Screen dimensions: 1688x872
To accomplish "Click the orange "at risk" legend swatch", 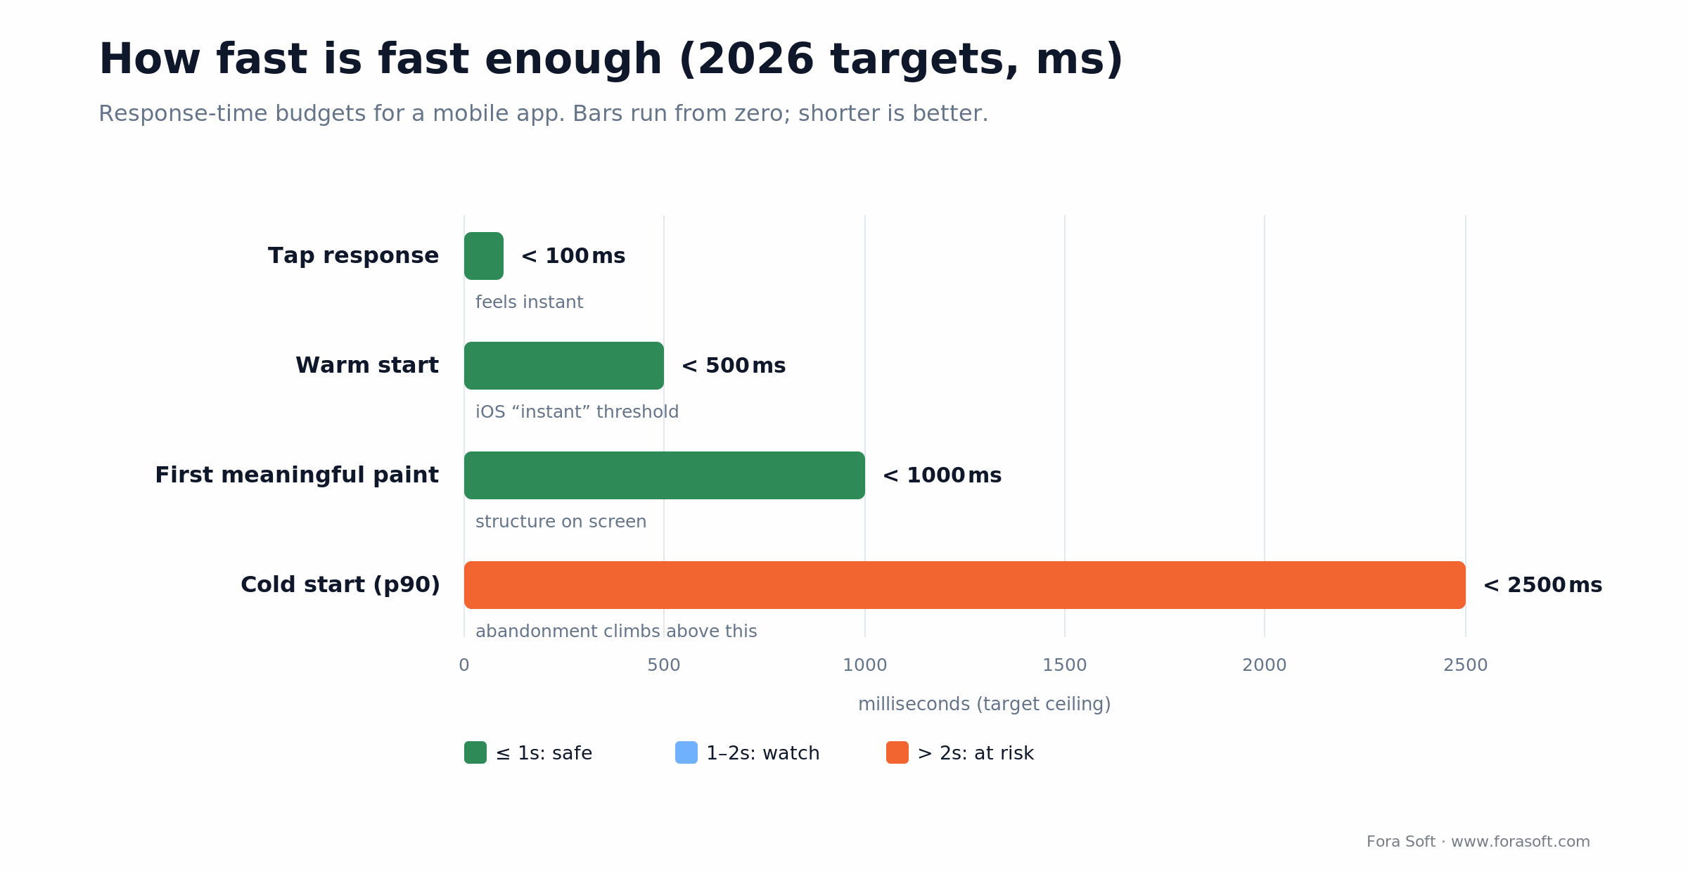I will [x=897, y=752].
